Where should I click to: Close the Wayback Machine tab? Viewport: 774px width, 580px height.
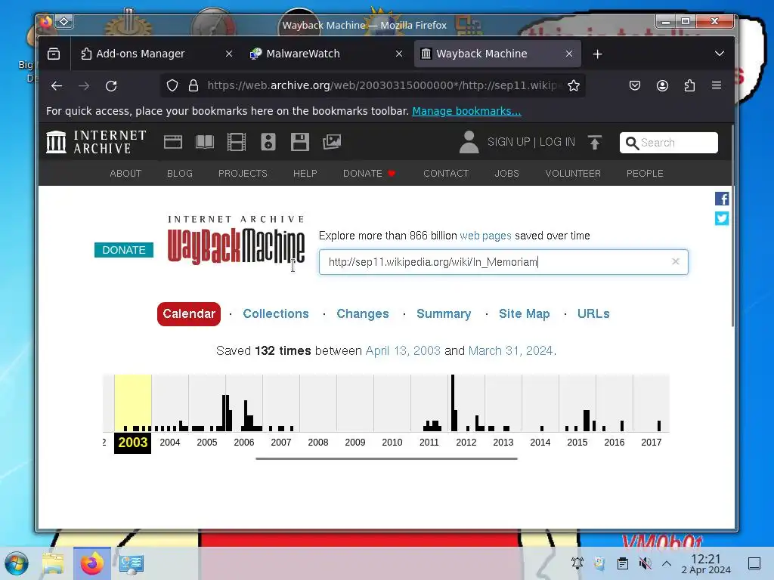click(x=569, y=54)
